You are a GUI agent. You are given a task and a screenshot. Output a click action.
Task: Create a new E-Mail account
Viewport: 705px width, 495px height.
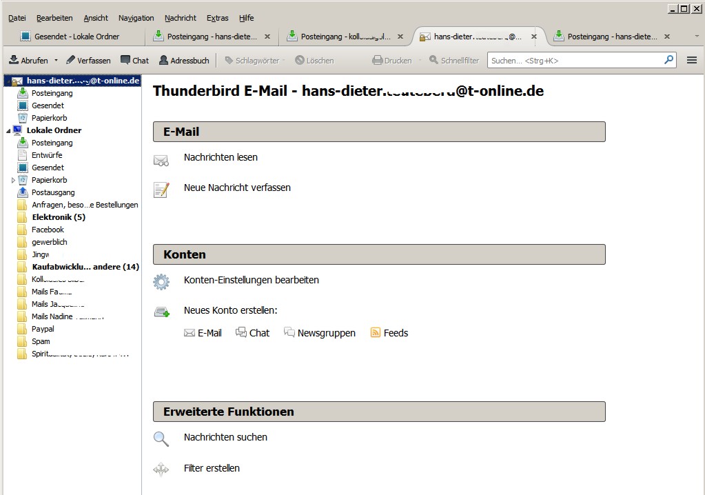[x=203, y=333]
